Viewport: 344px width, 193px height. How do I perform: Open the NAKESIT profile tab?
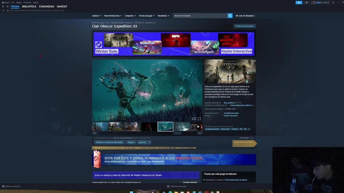pyautogui.click(x=62, y=6)
